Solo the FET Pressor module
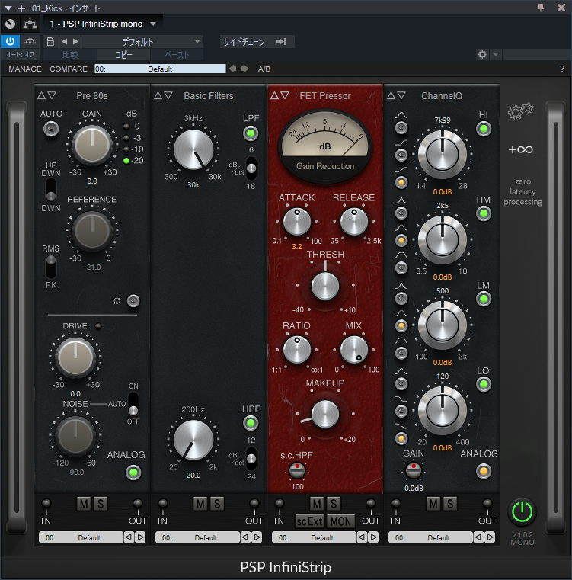The image size is (572, 580). (x=334, y=504)
